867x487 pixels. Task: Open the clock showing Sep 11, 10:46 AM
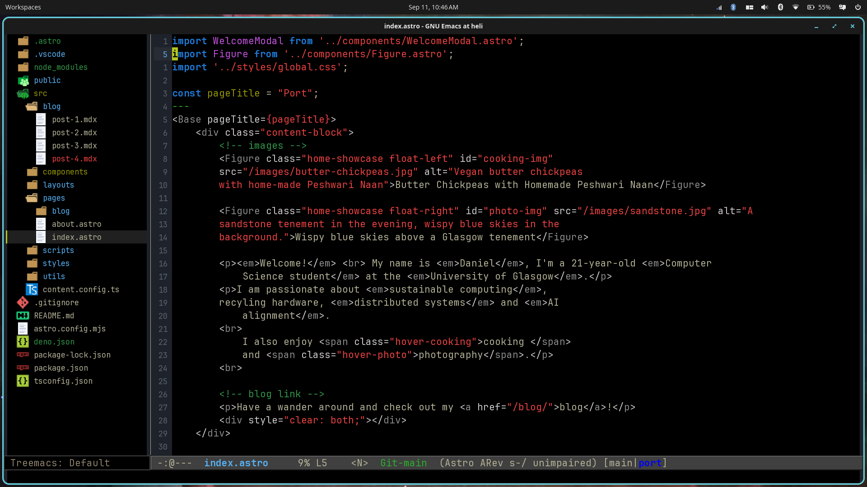click(x=433, y=7)
